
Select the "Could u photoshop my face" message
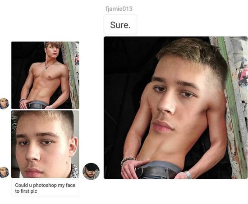(45, 188)
